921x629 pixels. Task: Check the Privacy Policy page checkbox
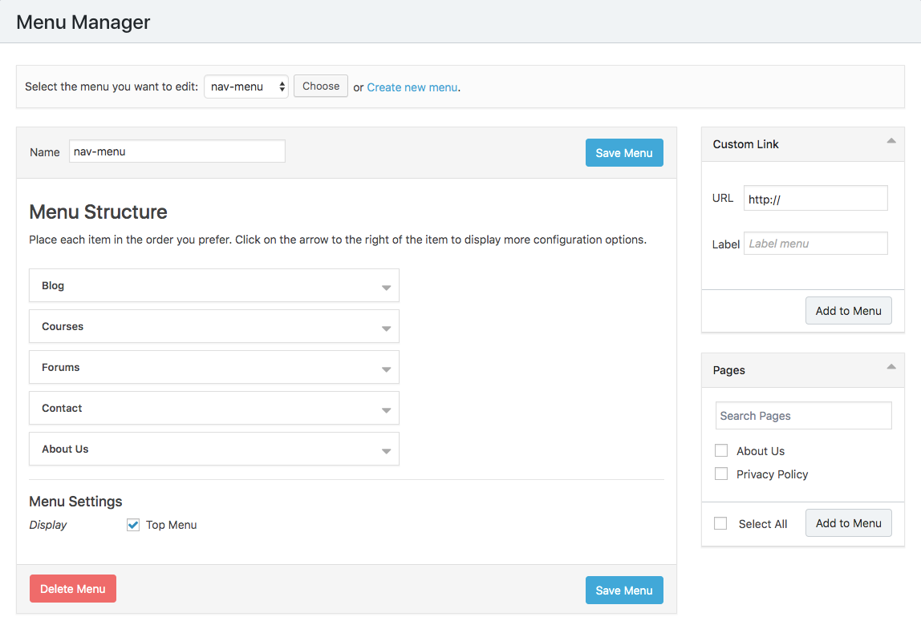[721, 474]
